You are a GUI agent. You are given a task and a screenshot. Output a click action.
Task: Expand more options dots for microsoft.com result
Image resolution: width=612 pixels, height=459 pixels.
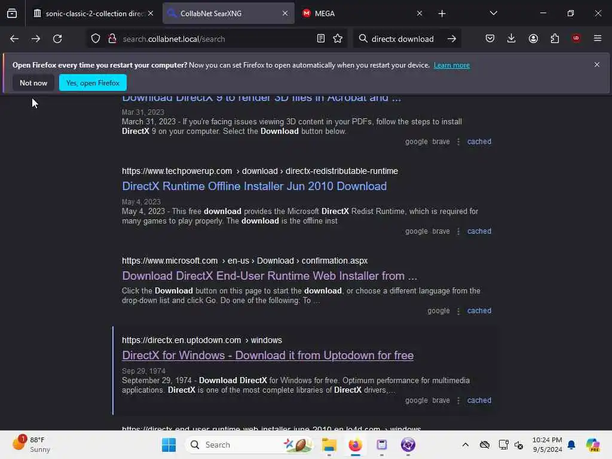(x=458, y=311)
